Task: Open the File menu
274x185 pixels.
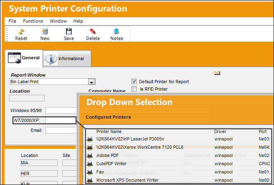Action: click(x=12, y=21)
